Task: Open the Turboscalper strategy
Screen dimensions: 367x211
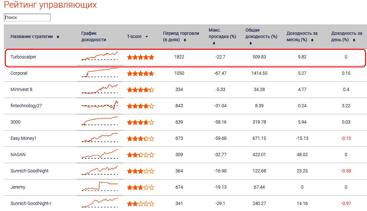Action: click(x=23, y=57)
